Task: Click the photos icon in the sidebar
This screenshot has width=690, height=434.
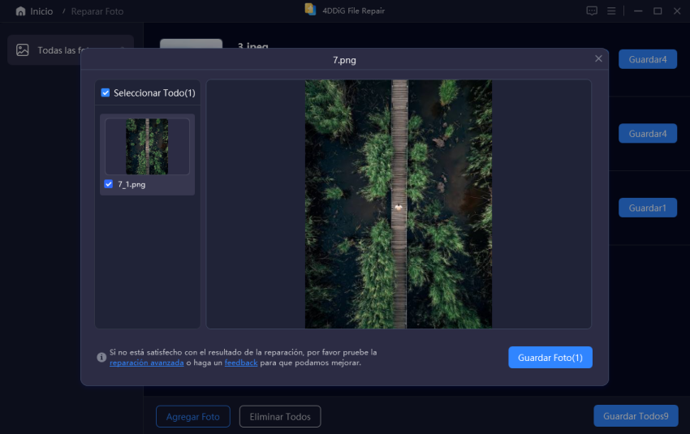Action: 23,50
